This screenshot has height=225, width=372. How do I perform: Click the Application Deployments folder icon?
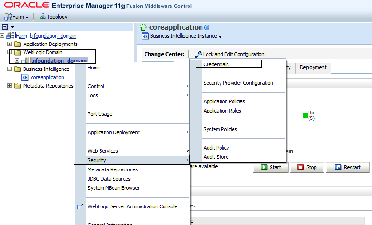coord(18,44)
